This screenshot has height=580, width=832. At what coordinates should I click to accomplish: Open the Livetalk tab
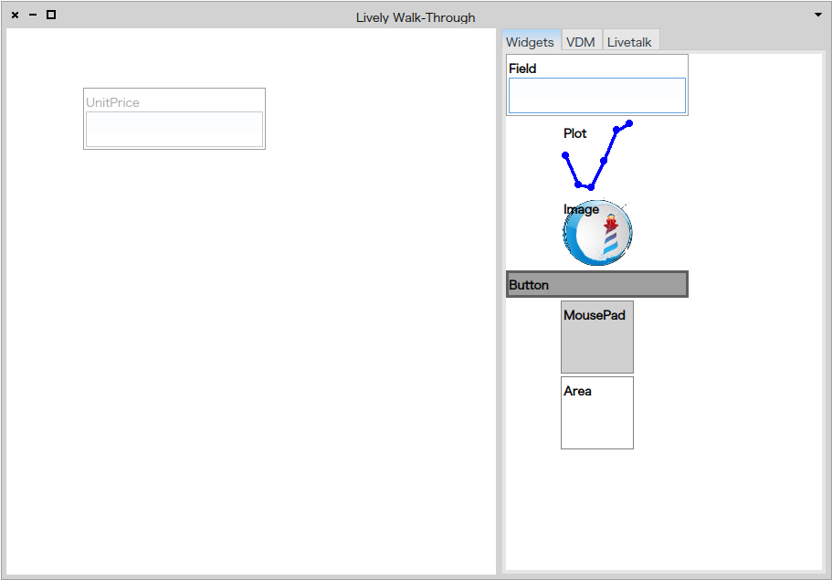click(630, 41)
